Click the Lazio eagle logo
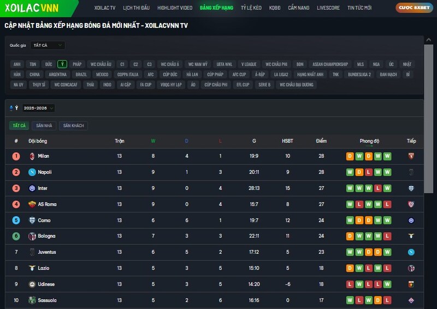 pyautogui.click(x=32, y=268)
